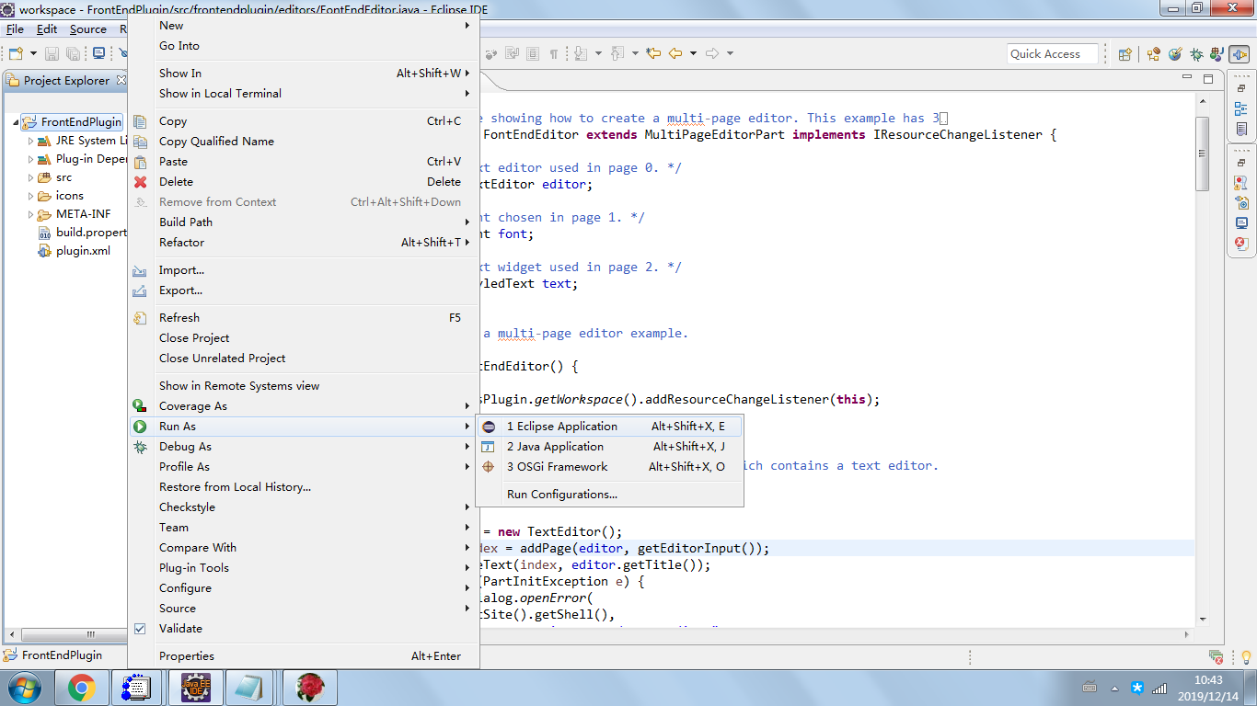Viewport: 1257px width, 706px height.
Task: Expand the icons folder node
Action: pyautogui.click(x=30, y=196)
